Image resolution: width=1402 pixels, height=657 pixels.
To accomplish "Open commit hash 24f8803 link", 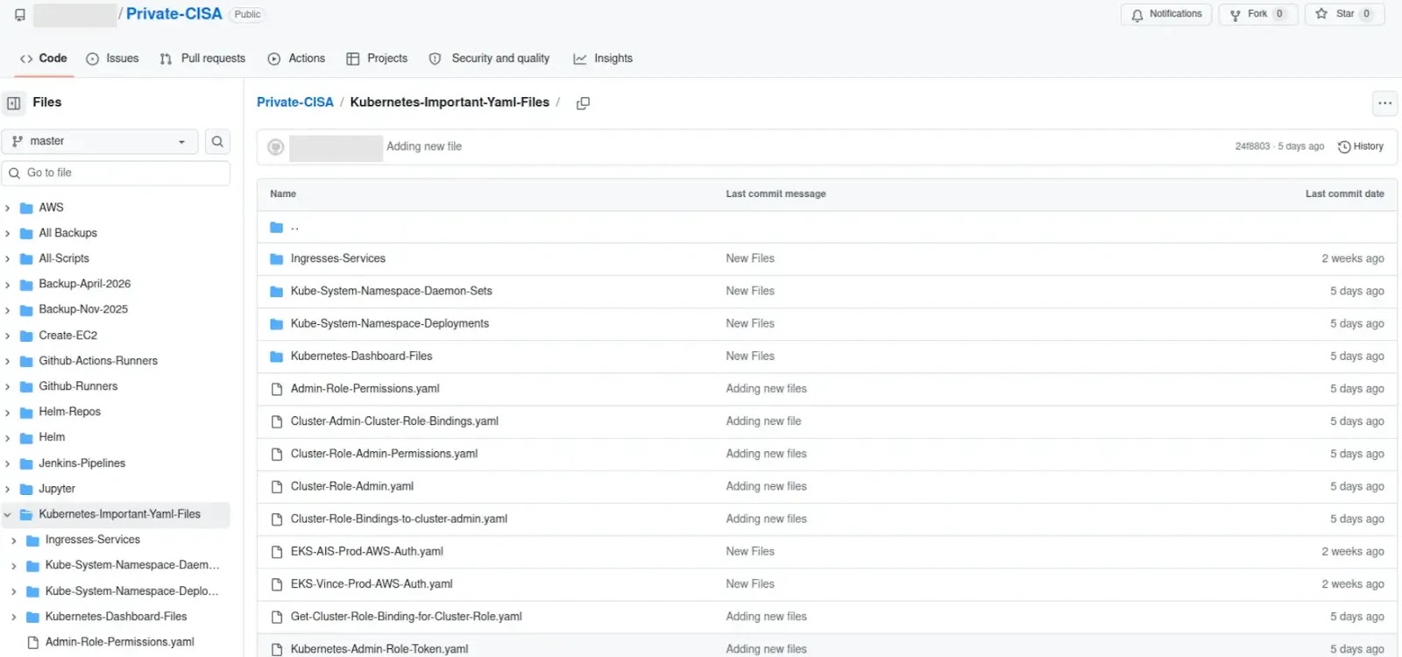I will (1252, 146).
